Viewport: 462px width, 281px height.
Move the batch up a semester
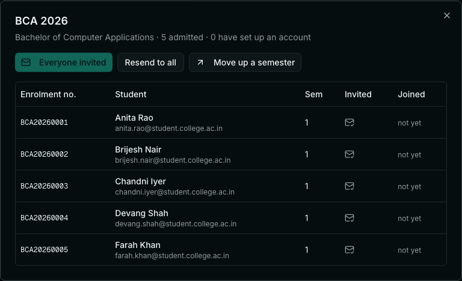[x=245, y=62]
